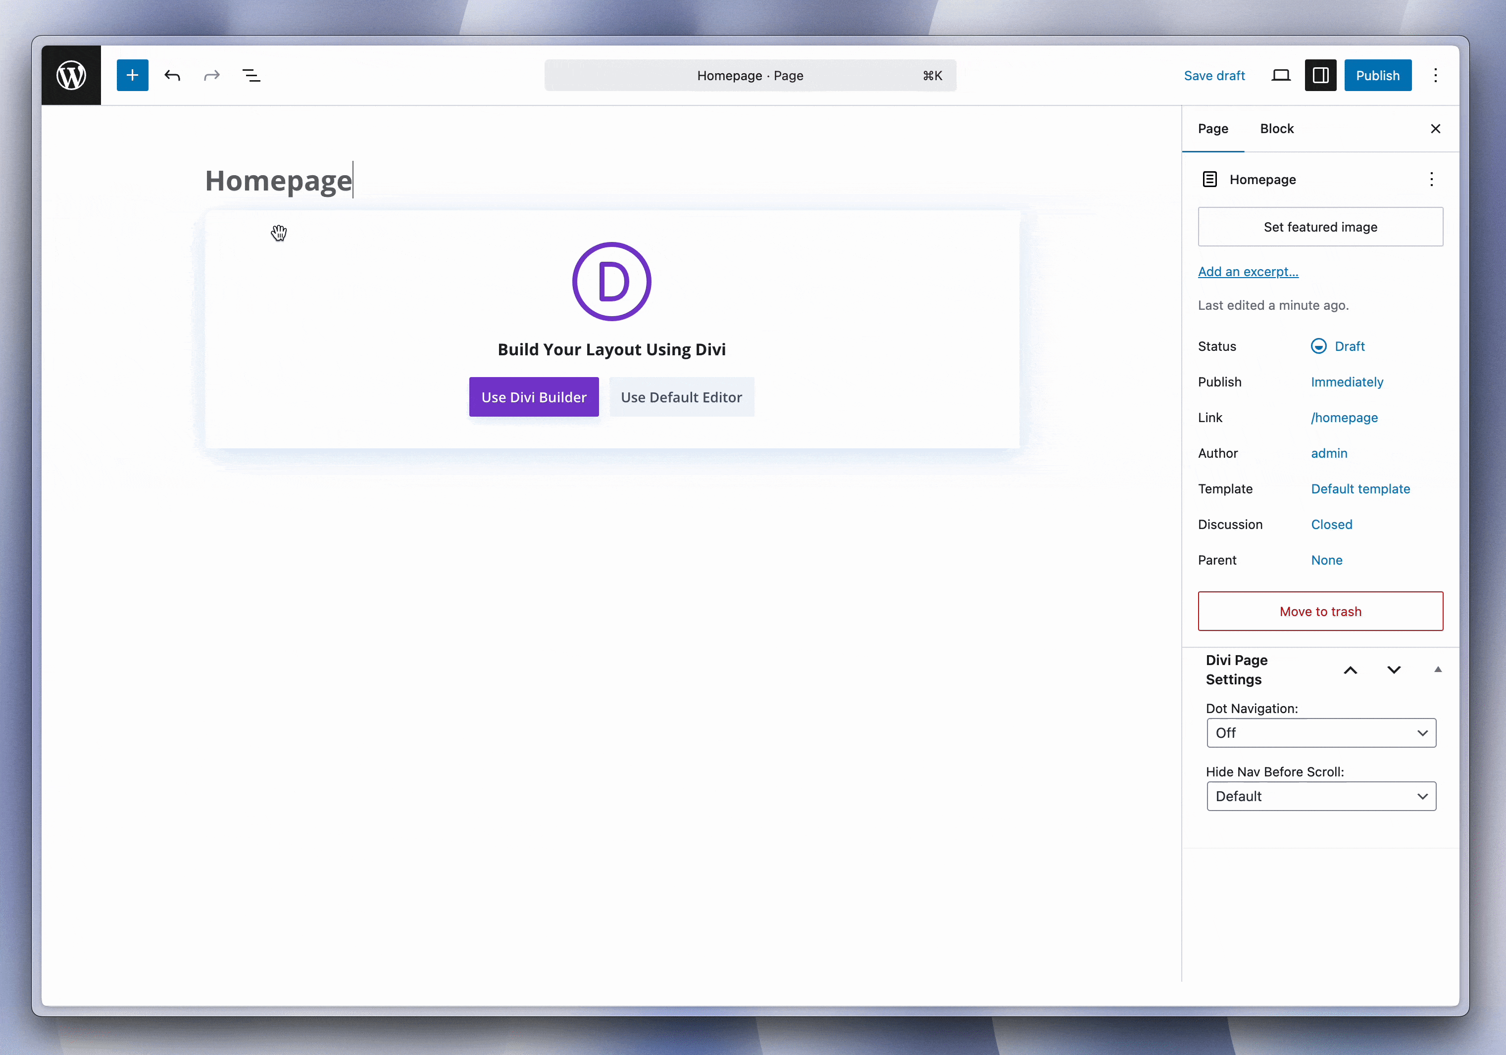
Task: Click the page document icon beside Homepage
Action: [1209, 179]
